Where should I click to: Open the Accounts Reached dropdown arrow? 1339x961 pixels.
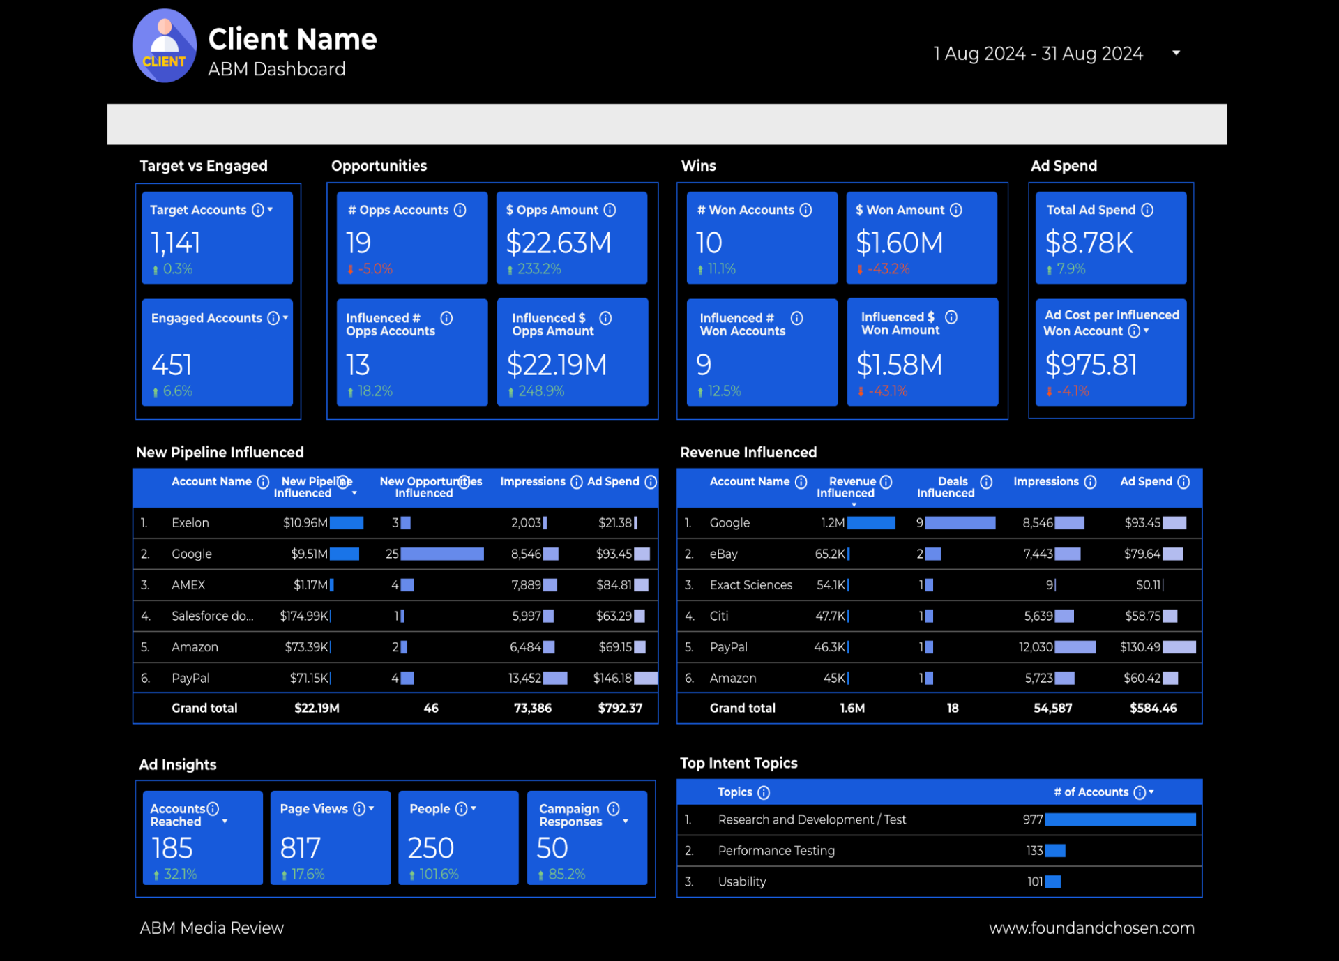tap(225, 822)
